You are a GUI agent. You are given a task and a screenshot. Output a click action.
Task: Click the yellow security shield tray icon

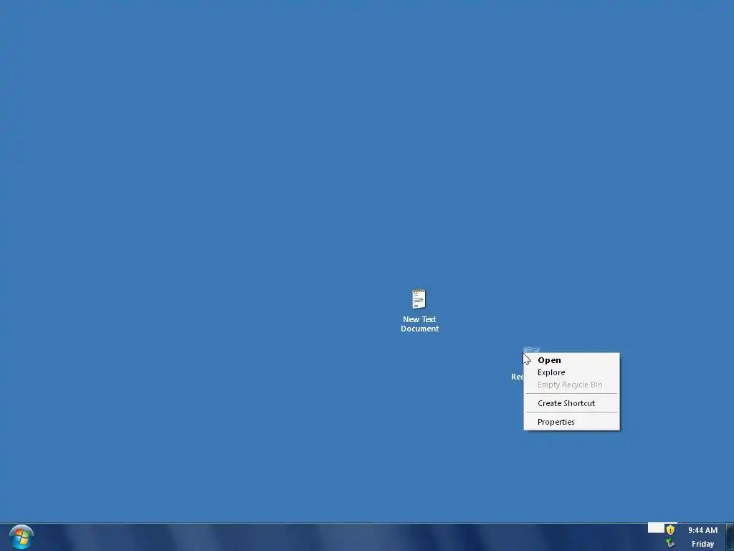(x=670, y=530)
